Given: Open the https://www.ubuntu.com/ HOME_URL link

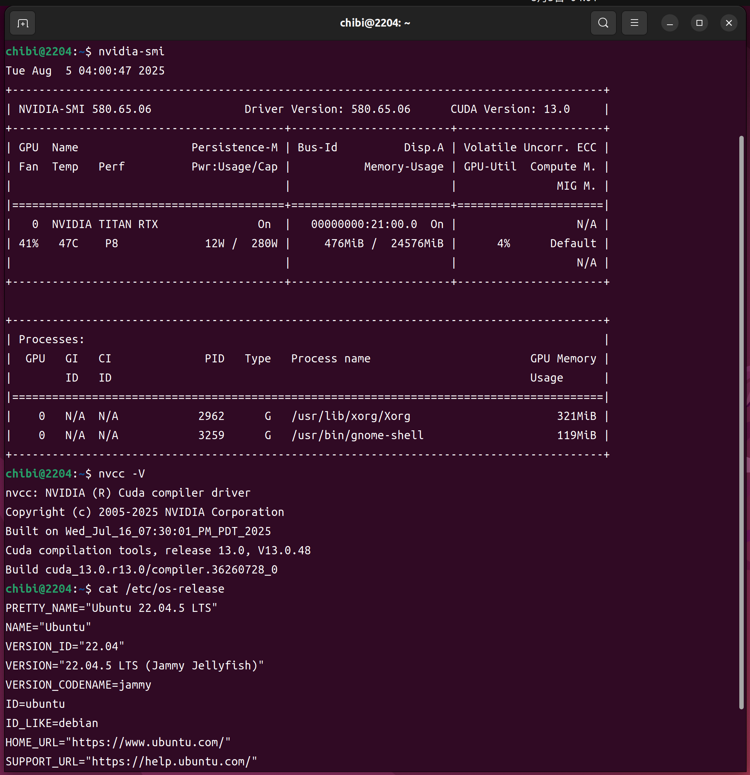Looking at the screenshot, I should click(x=148, y=742).
